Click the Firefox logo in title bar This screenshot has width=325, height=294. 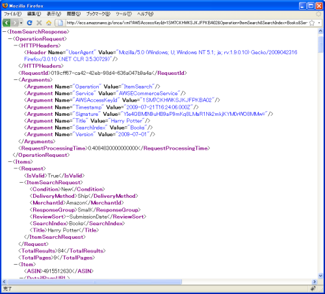point(5,5)
